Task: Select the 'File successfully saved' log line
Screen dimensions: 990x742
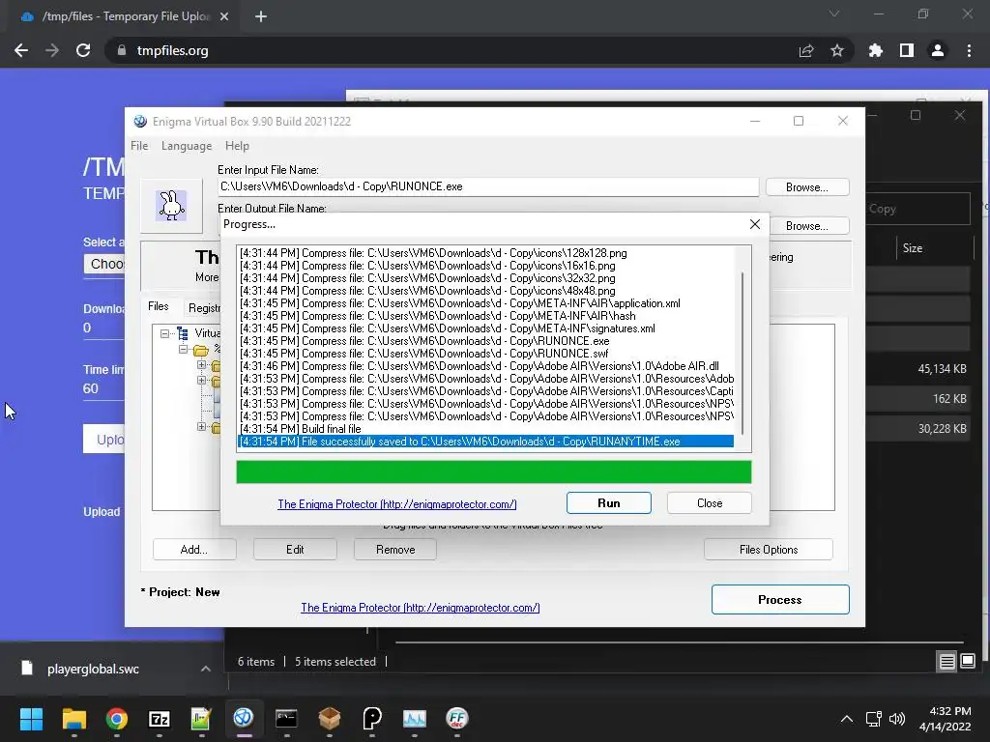Action: pyautogui.click(x=485, y=442)
